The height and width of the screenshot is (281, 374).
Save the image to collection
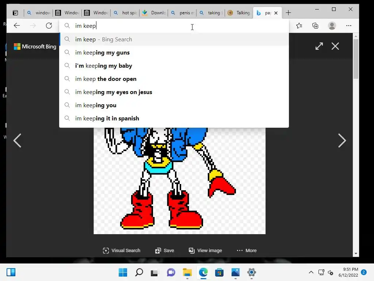point(165,250)
